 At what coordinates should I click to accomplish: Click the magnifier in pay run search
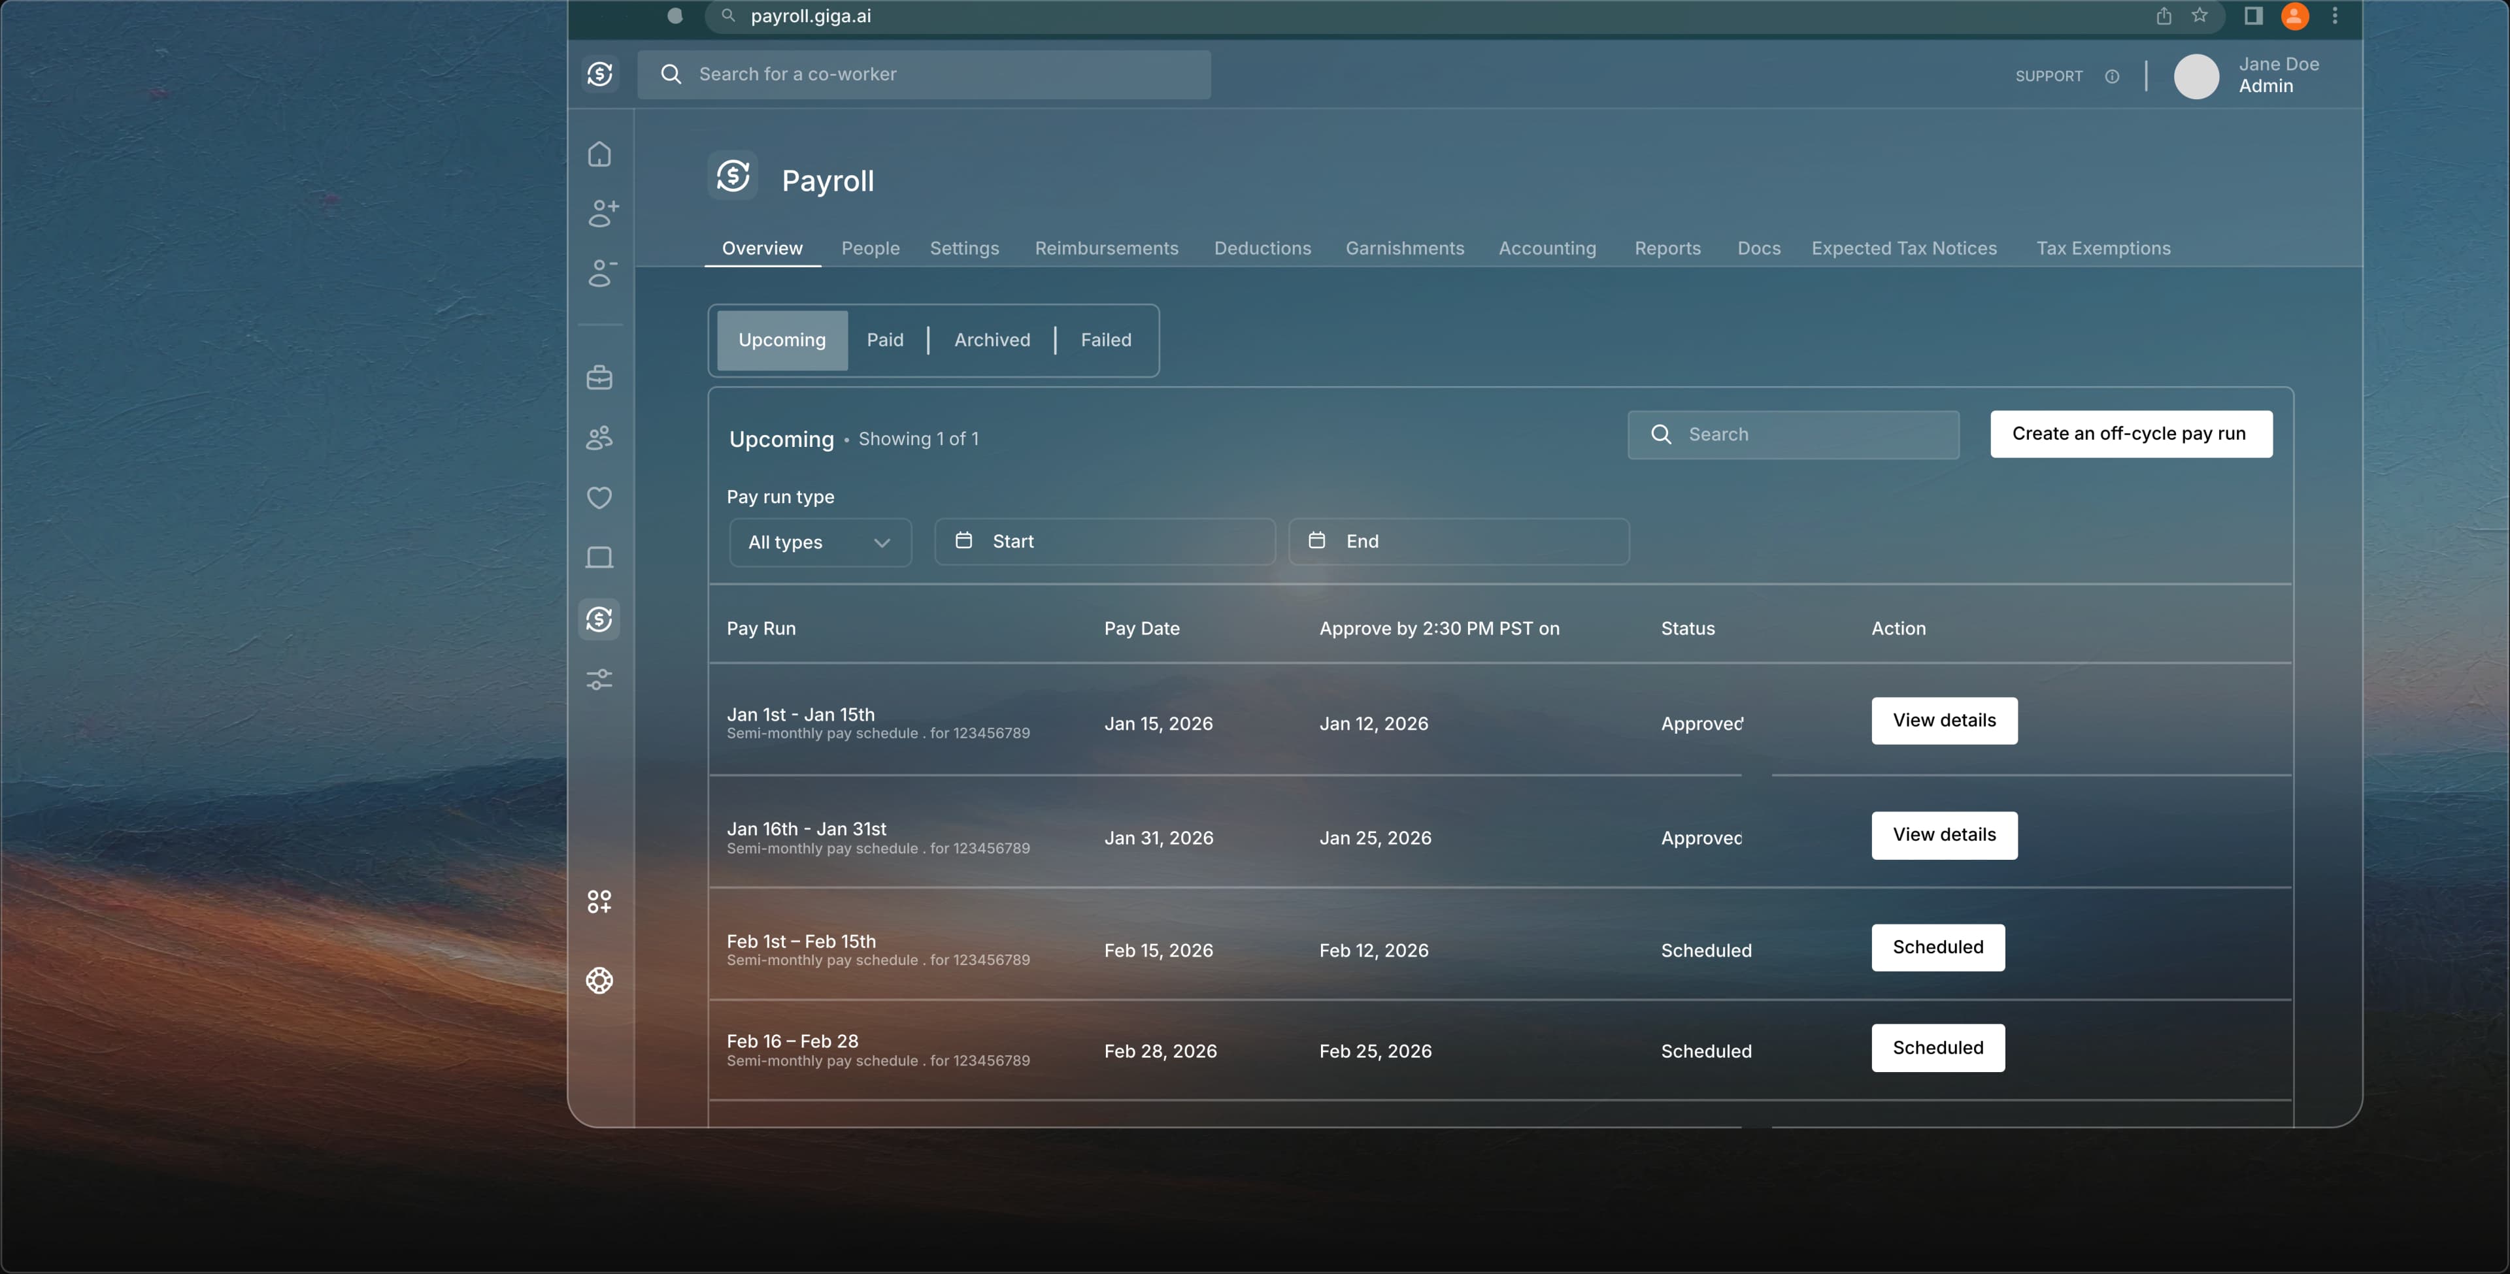[1662, 434]
